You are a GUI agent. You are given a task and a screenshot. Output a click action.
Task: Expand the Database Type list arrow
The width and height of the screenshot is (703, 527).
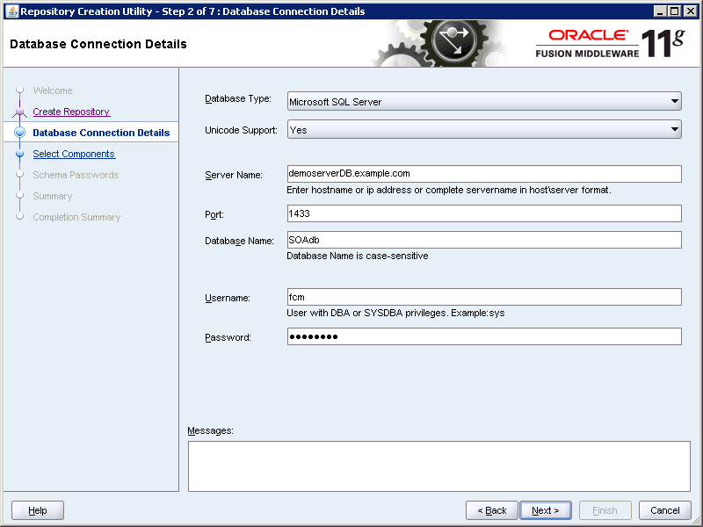coord(675,101)
